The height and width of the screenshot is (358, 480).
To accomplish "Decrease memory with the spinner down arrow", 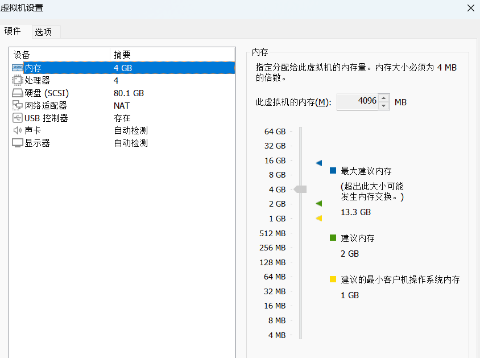I will pos(383,106).
